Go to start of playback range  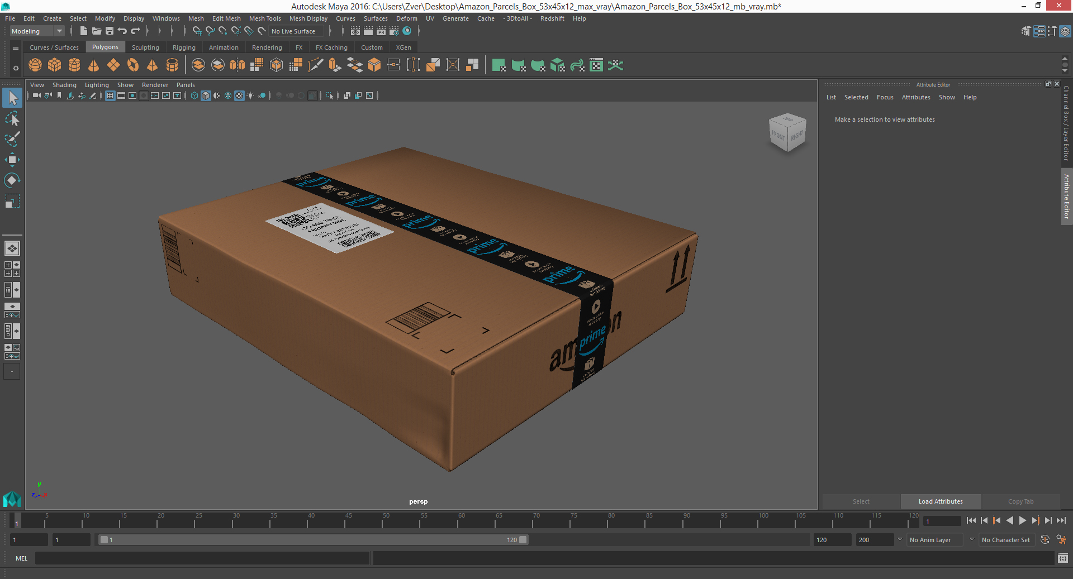point(971,520)
